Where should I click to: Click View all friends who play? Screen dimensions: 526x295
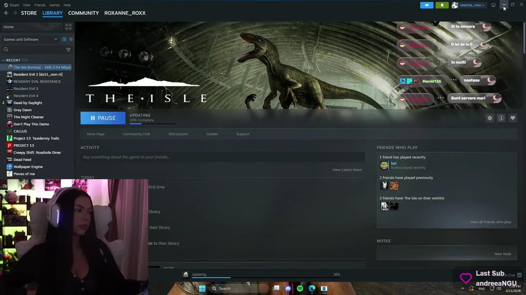pyautogui.click(x=490, y=222)
